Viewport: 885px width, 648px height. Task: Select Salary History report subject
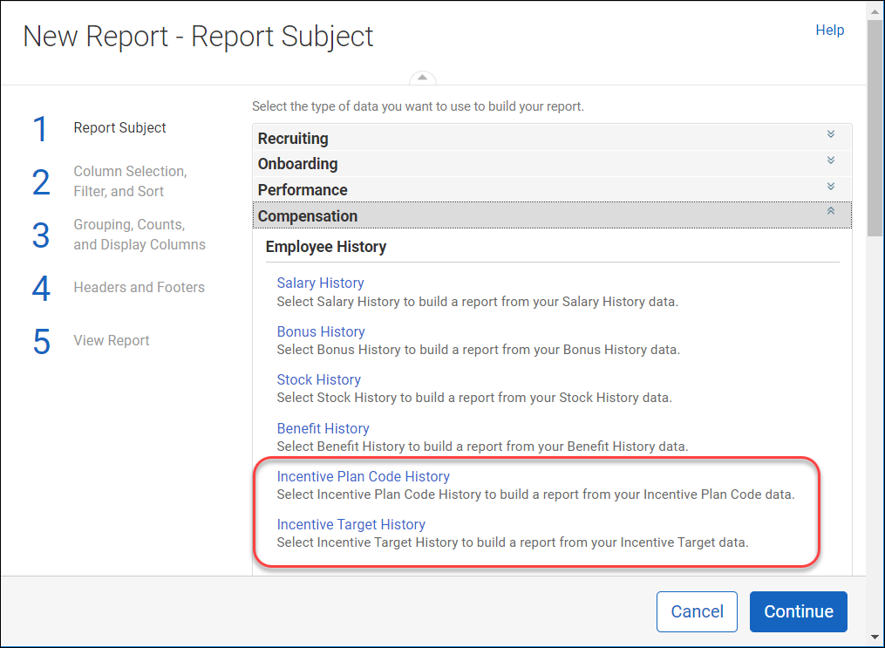[x=320, y=283]
